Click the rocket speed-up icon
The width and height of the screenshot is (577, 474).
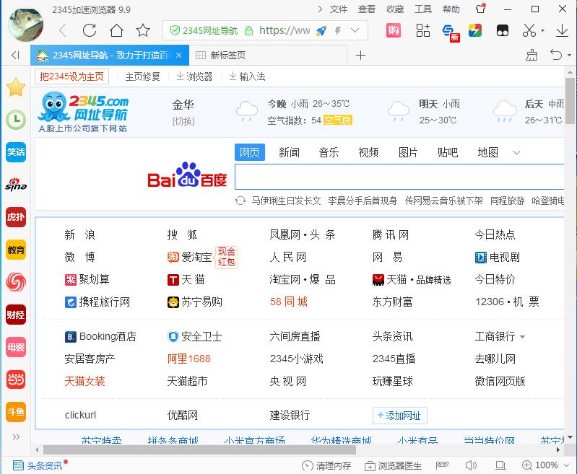[x=321, y=30]
